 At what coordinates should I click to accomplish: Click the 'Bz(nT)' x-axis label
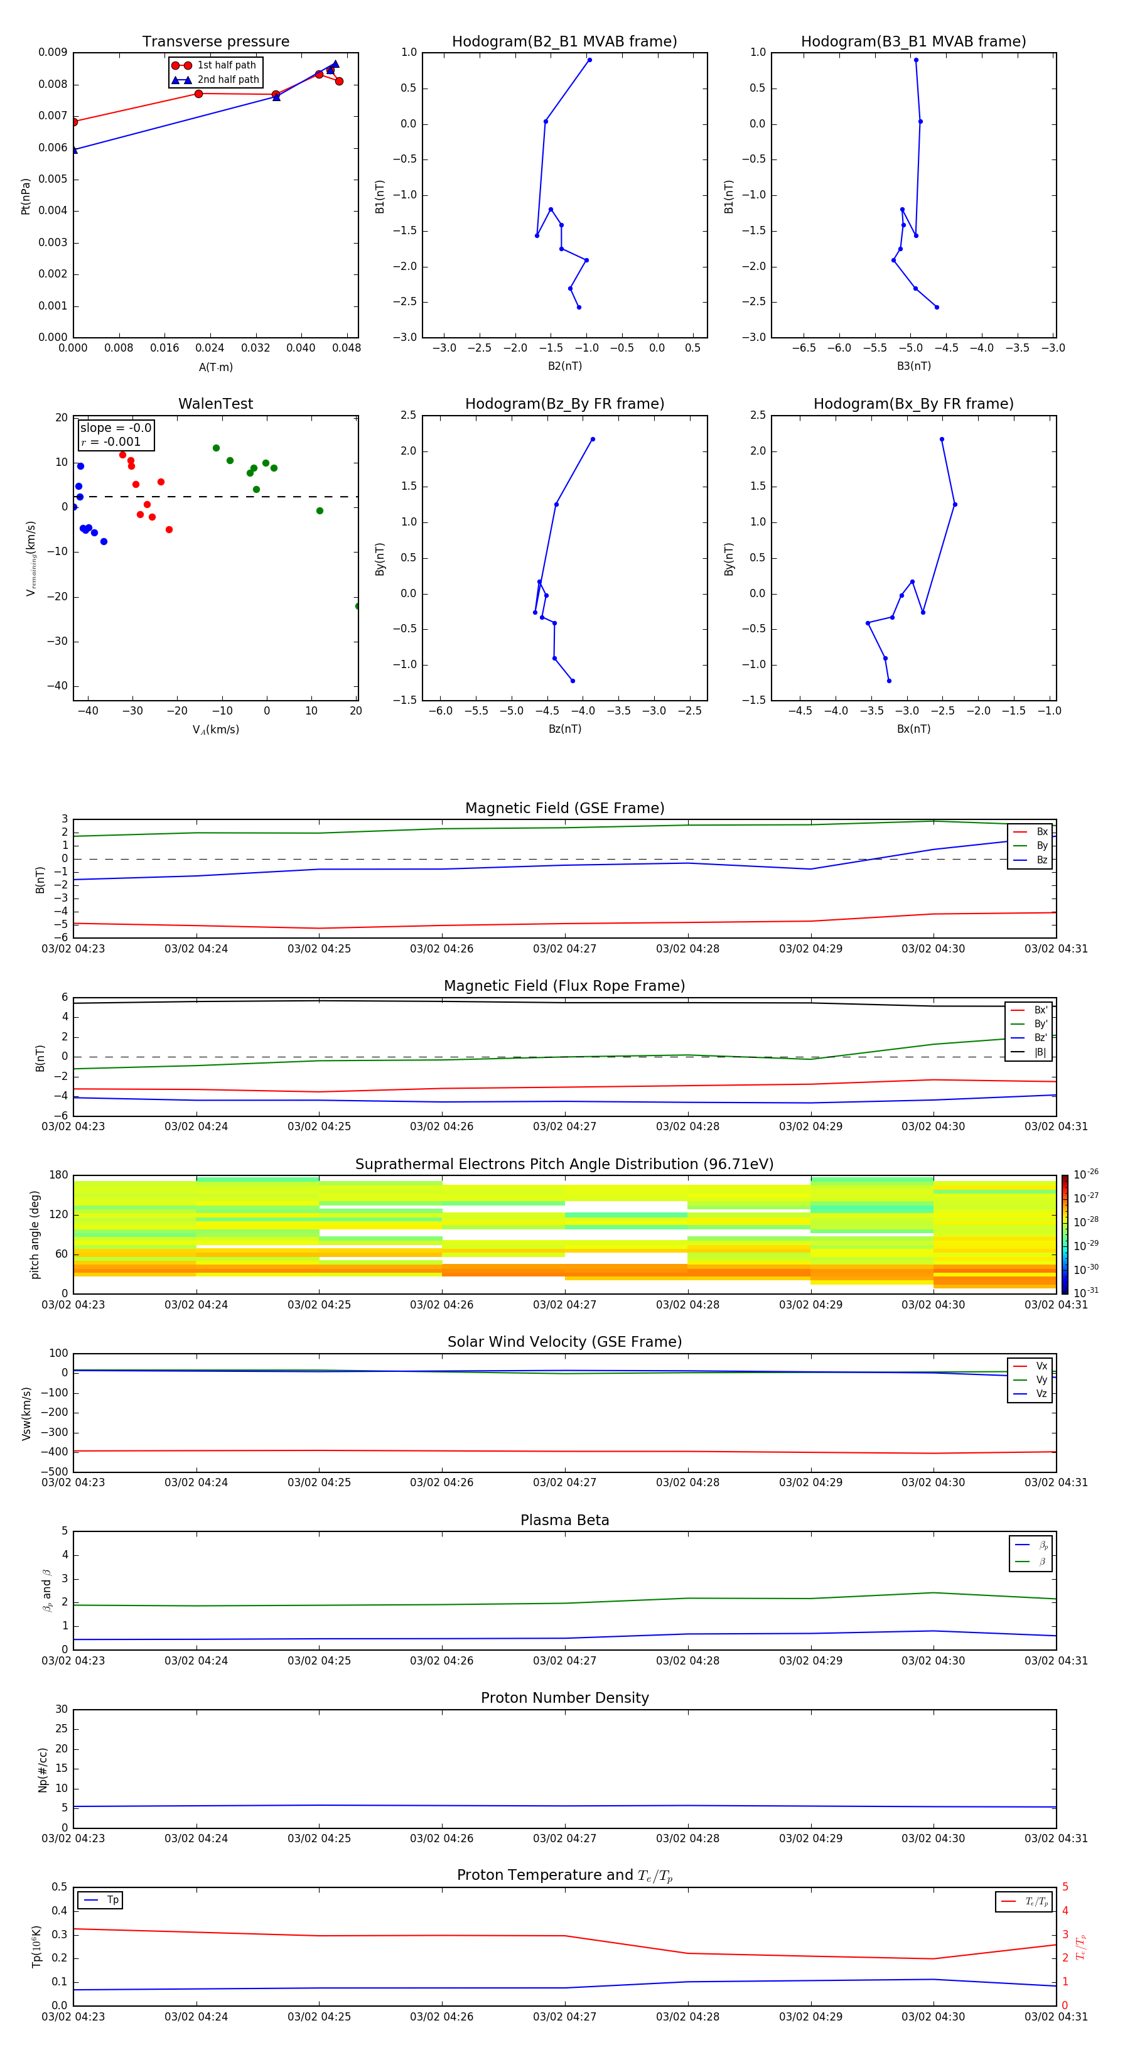(564, 729)
